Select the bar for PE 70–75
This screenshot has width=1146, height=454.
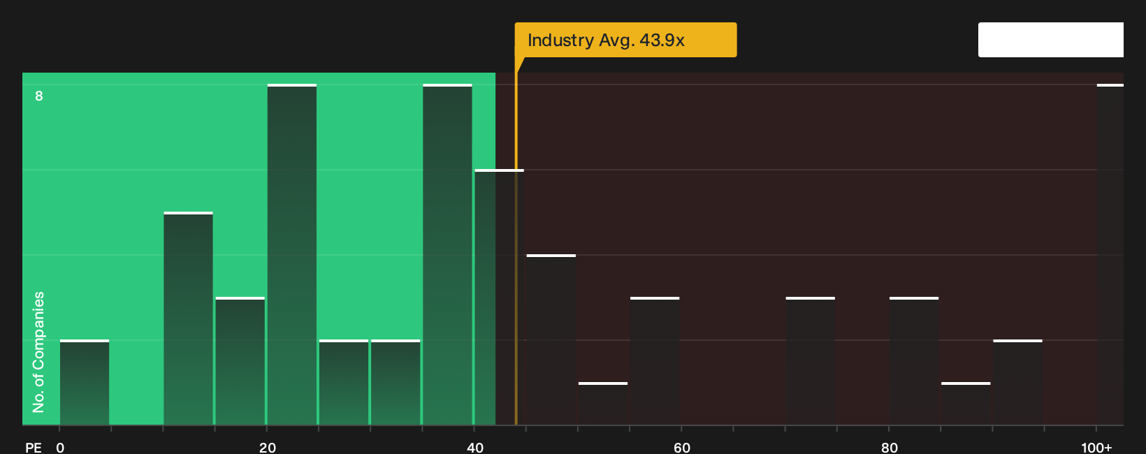pyautogui.click(x=811, y=361)
